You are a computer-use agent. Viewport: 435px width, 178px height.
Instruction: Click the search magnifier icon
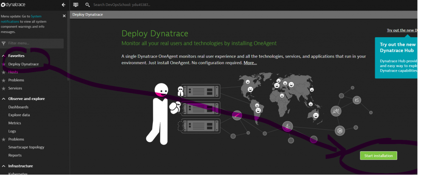tap(88, 5)
